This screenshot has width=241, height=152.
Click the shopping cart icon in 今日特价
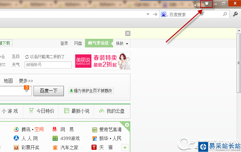click(31, 111)
